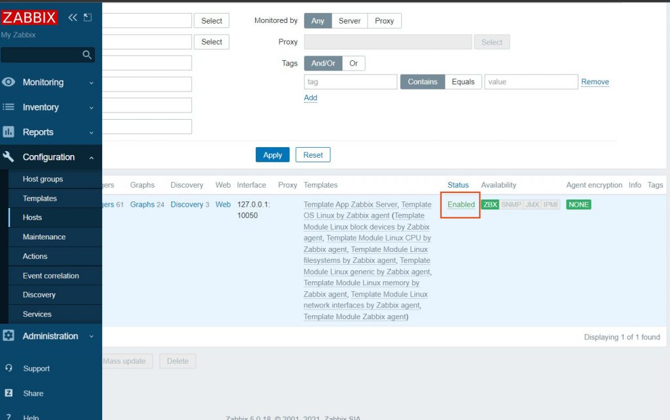Choose Equals tag operator

(x=463, y=82)
